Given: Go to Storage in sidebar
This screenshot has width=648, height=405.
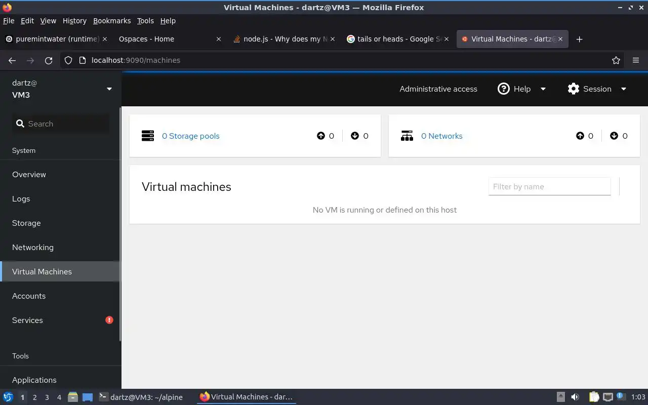Looking at the screenshot, I should pos(60,223).
